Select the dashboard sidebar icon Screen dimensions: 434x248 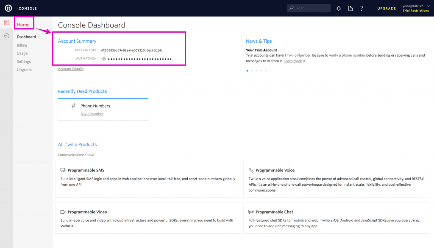click(x=7, y=22)
